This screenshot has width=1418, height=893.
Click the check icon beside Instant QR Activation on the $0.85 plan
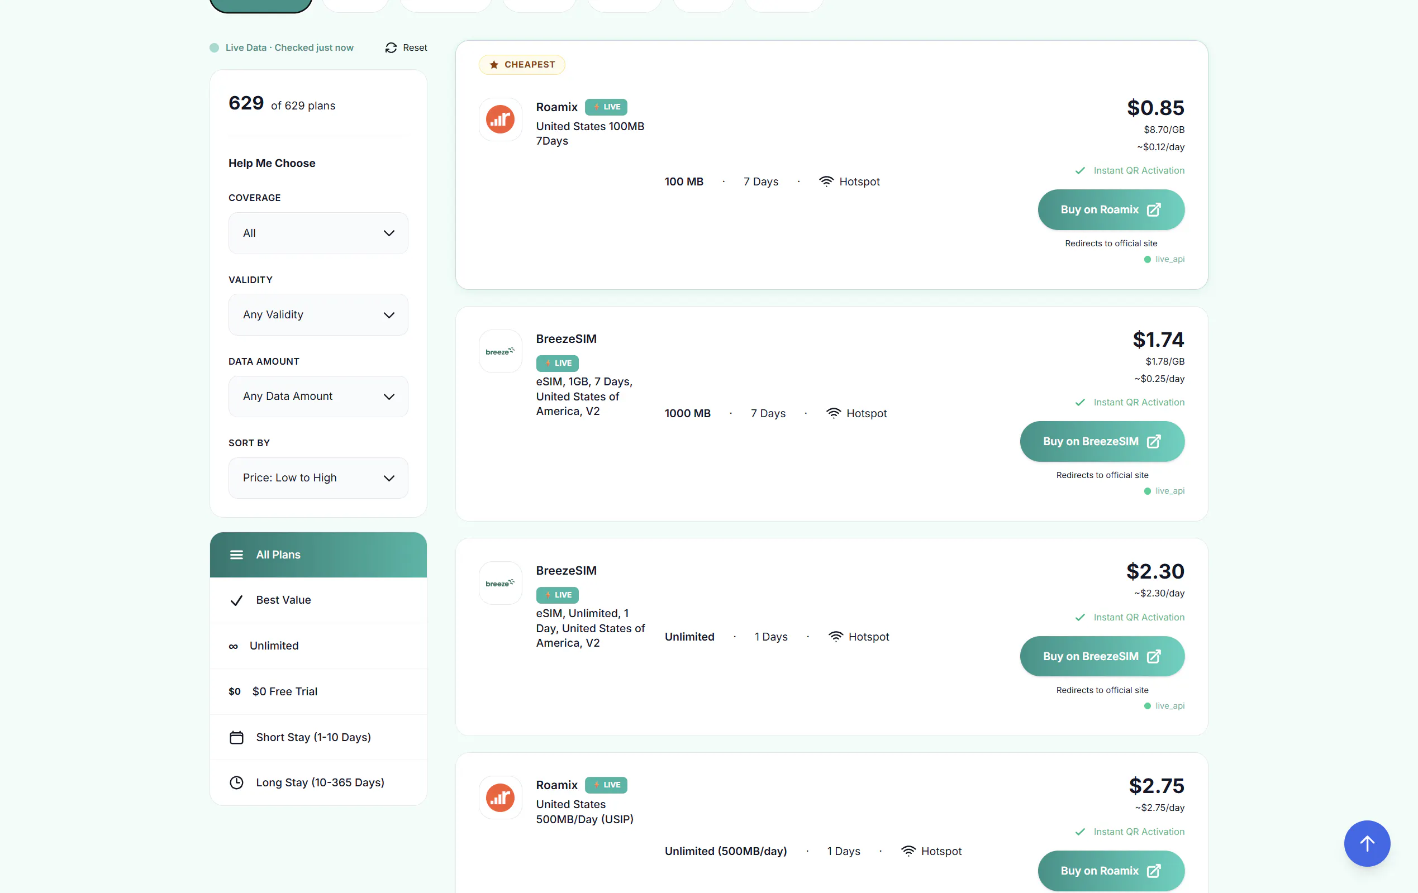pyautogui.click(x=1080, y=171)
